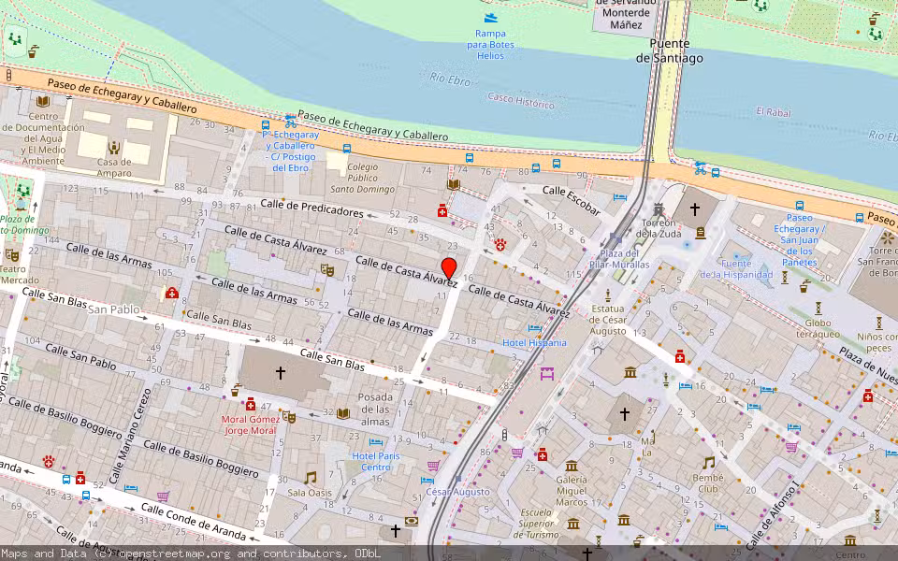Click the Hotel Paris Centro label

click(376, 461)
